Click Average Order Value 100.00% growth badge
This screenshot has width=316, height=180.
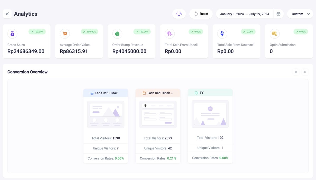(90, 32)
